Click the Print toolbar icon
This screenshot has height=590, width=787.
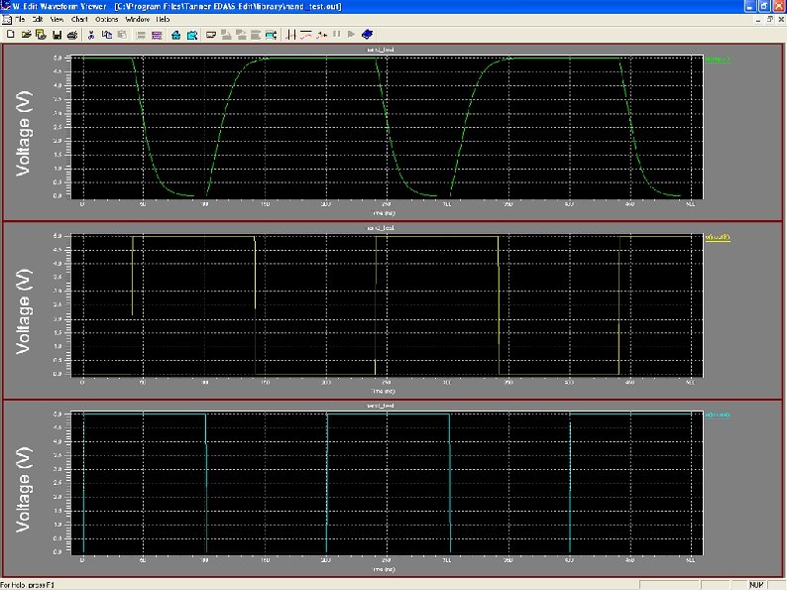click(x=72, y=34)
